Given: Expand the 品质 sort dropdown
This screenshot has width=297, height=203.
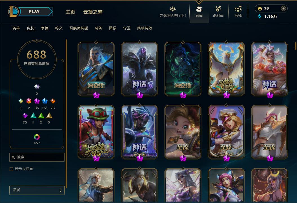Looking at the screenshot, I should click(37, 190).
